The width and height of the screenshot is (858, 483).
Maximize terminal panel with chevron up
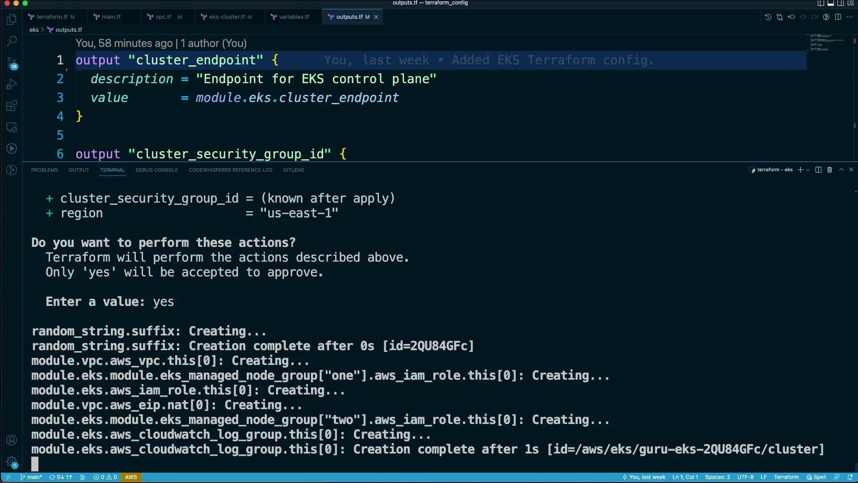point(841,170)
